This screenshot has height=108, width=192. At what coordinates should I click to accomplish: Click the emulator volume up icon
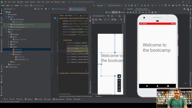coord(130,12)
